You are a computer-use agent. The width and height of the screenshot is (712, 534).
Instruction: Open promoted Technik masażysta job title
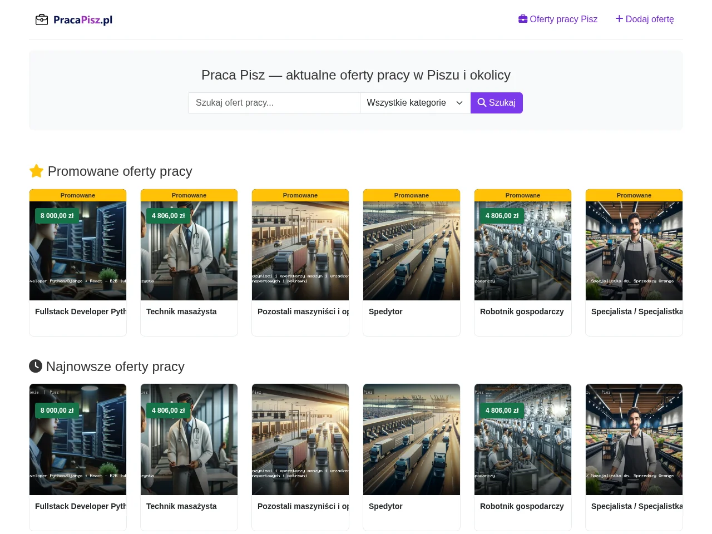click(x=181, y=311)
